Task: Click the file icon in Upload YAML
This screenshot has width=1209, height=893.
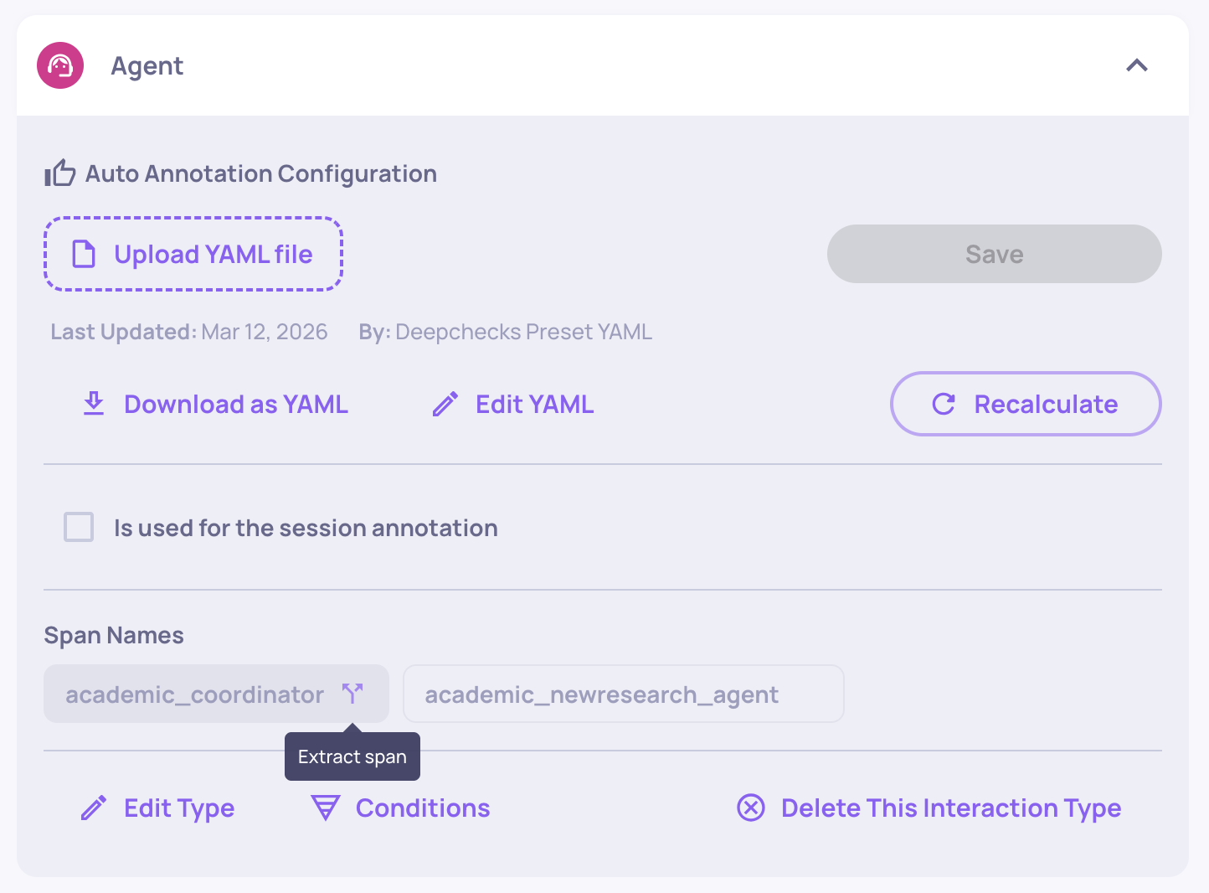Action: [x=84, y=254]
